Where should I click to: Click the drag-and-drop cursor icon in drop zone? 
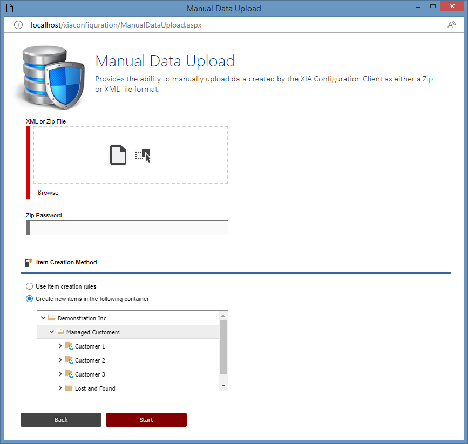[x=143, y=156]
